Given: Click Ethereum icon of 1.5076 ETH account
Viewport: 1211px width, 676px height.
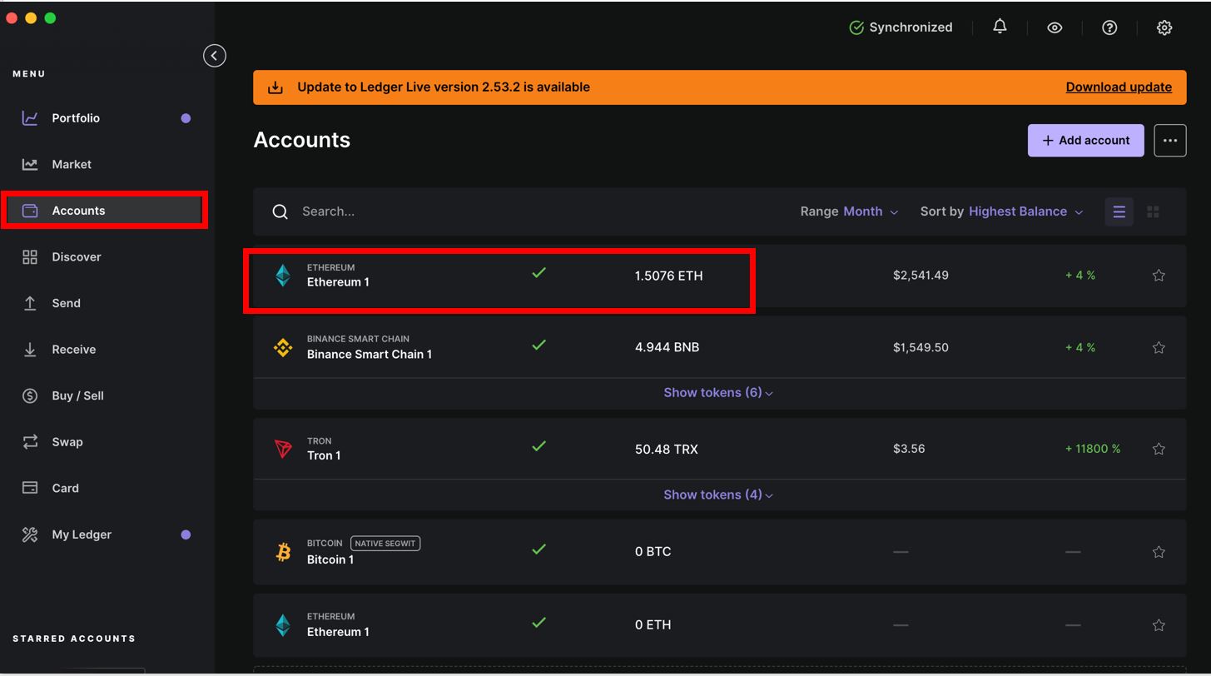Looking at the screenshot, I should pyautogui.click(x=283, y=276).
